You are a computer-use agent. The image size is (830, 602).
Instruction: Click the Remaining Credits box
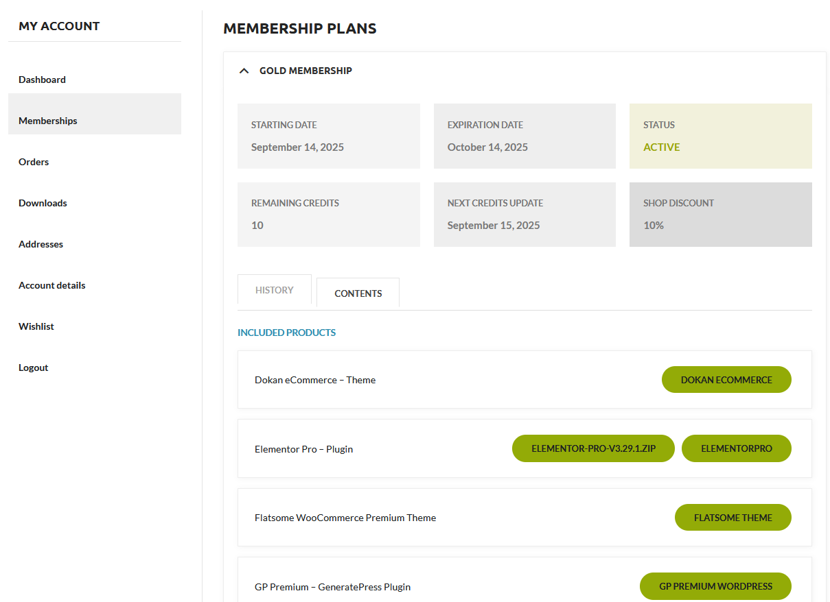coord(328,214)
